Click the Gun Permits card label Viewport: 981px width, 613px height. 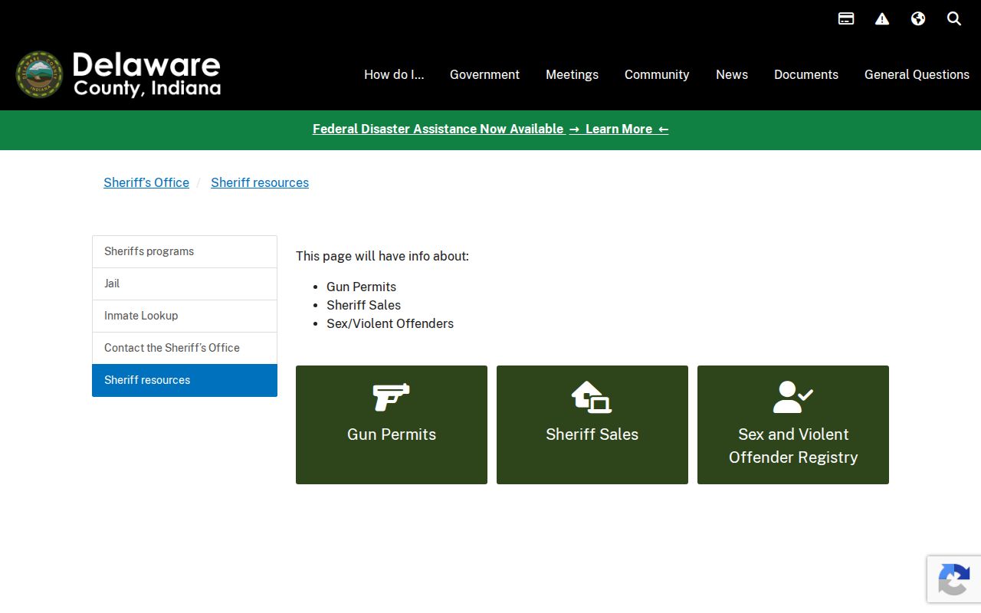click(x=392, y=434)
